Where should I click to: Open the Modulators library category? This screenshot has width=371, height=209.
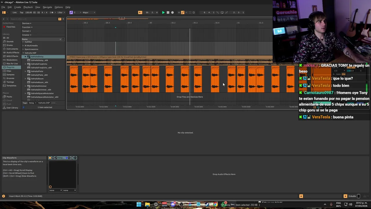pyautogui.click(x=12, y=60)
